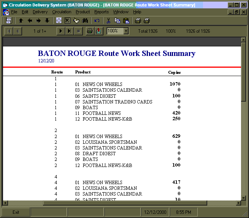249x218 pixels.
Task: Click vertical scrollbar down arrow
Action: tap(243, 198)
